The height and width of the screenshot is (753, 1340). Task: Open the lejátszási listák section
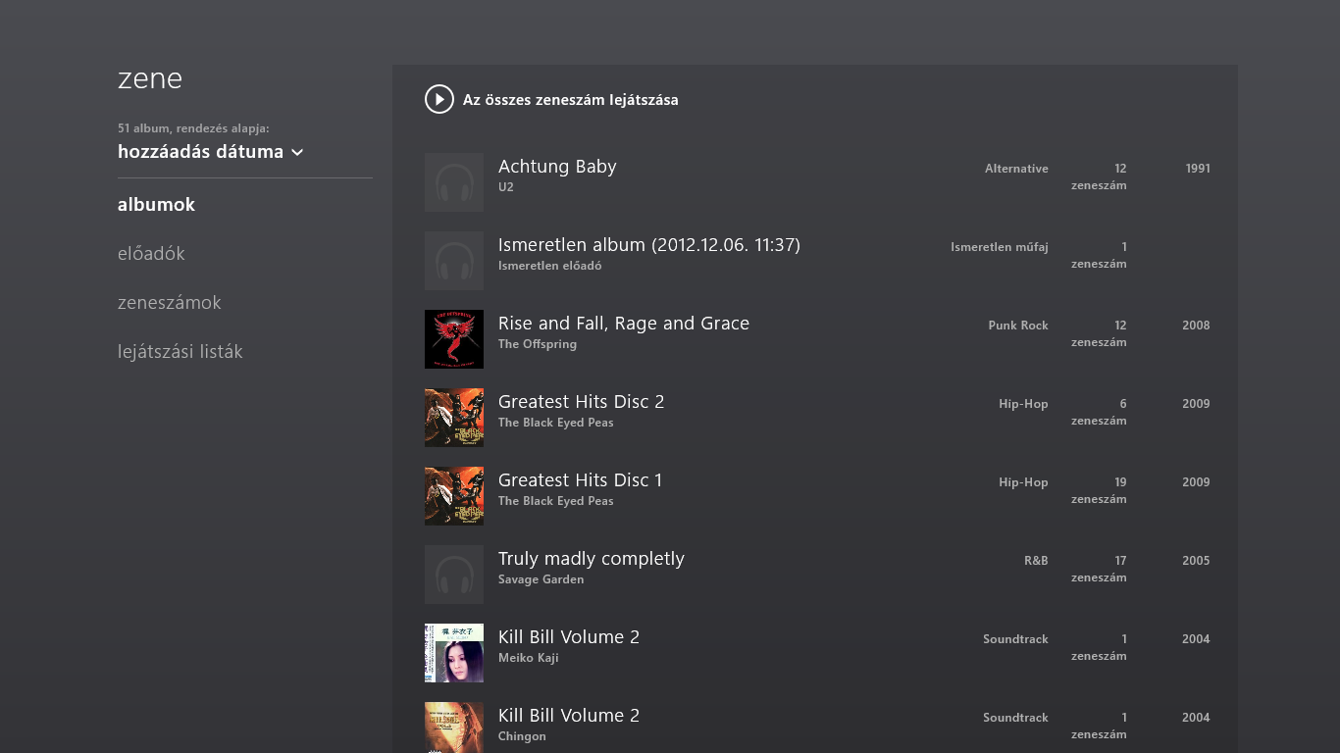click(x=180, y=352)
